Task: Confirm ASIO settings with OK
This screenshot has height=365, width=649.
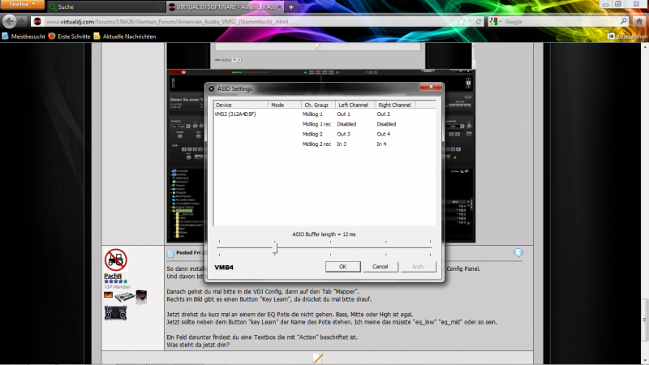Action: 342,267
